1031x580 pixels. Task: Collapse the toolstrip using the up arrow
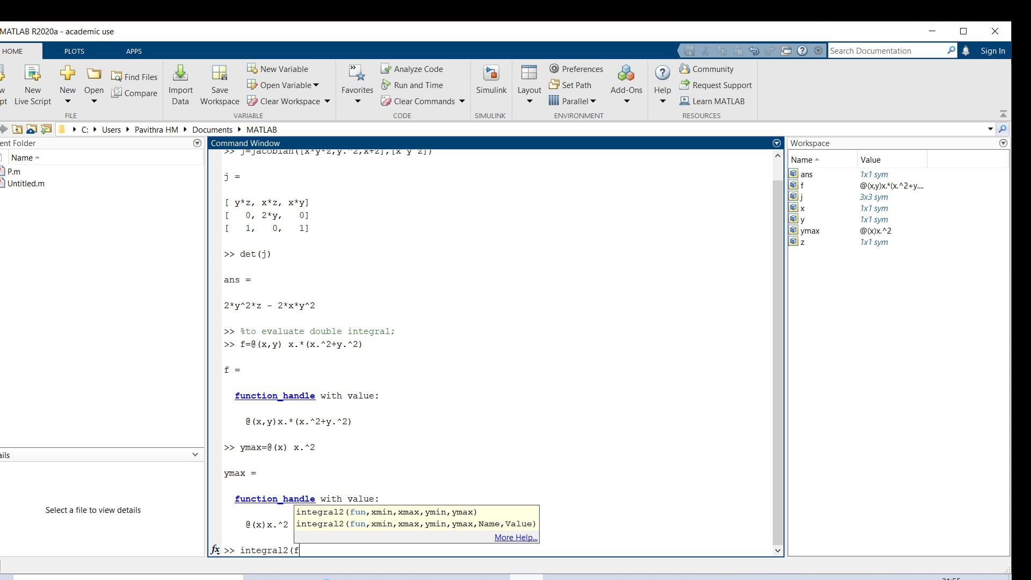click(x=1003, y=114)
